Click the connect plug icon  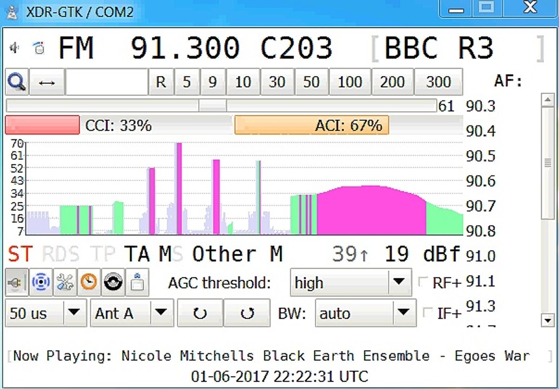click(17, 283)
